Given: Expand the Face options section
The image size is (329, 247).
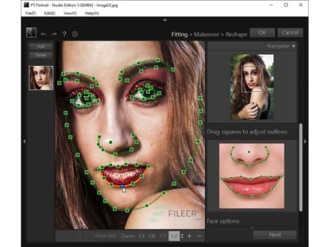Looking at the screenshot, I should click(x=223, y=221).
